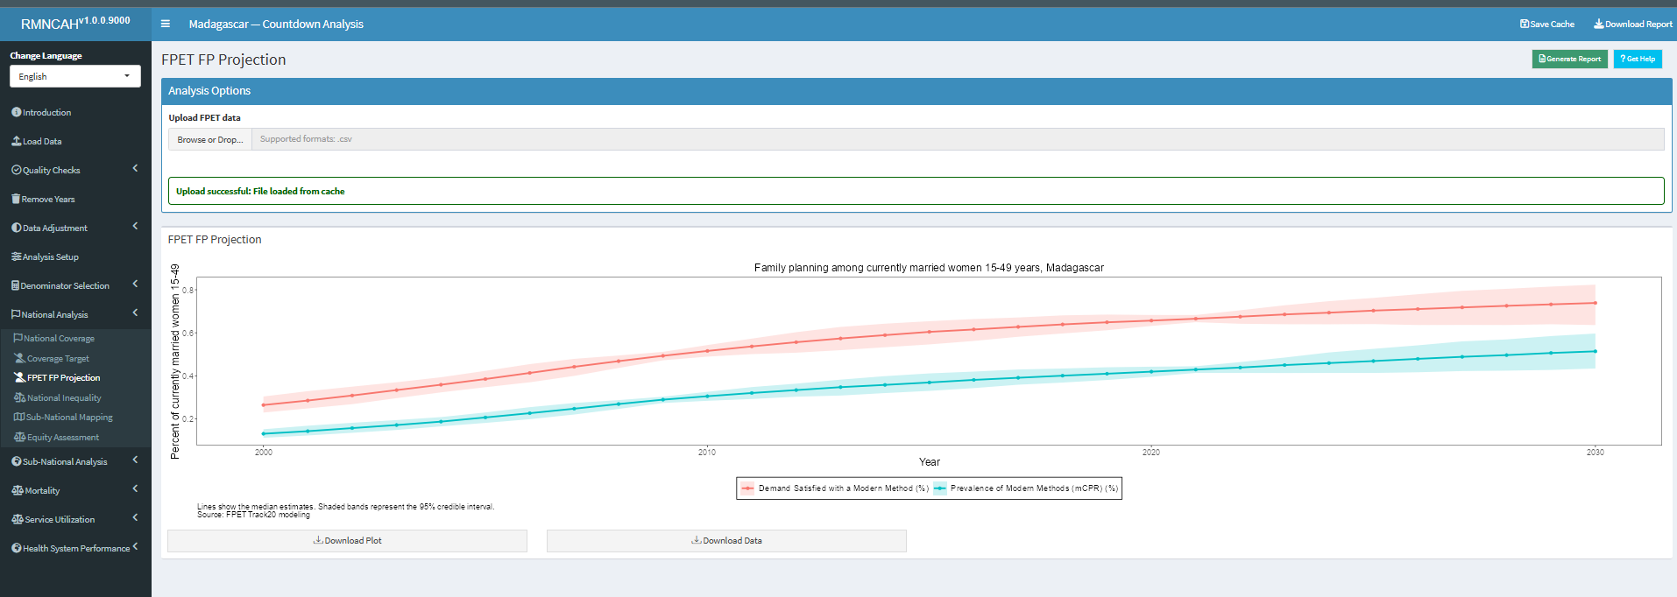Click the Save Cache disk icon
The width and height of the screenshot is (1677, 597).
point(1525,24)
